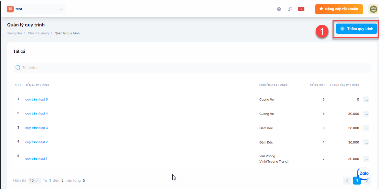Open the feedback chat icon in header
The height and width of the screenshot is (189, 379).
click(290, 9)
